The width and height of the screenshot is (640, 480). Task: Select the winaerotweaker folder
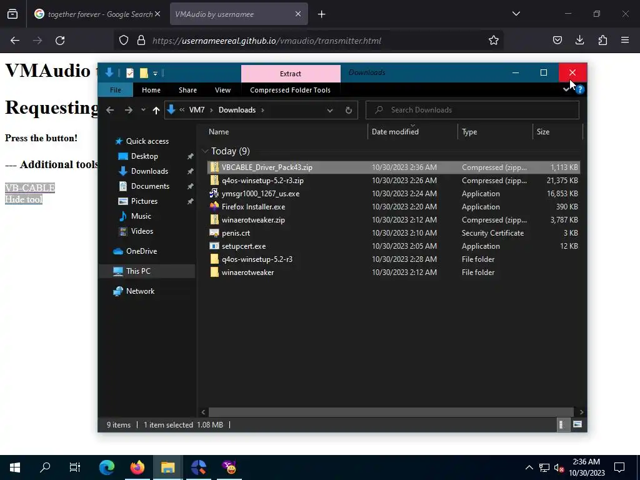click(x=394, y=272)
